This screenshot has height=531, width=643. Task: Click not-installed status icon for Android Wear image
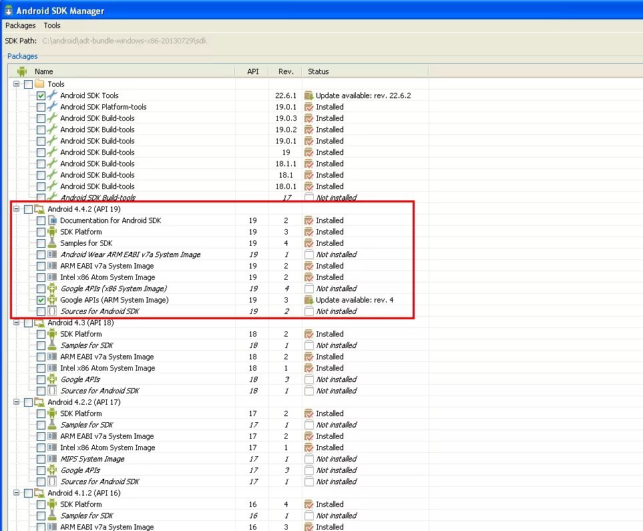click(x=309, y=254)
